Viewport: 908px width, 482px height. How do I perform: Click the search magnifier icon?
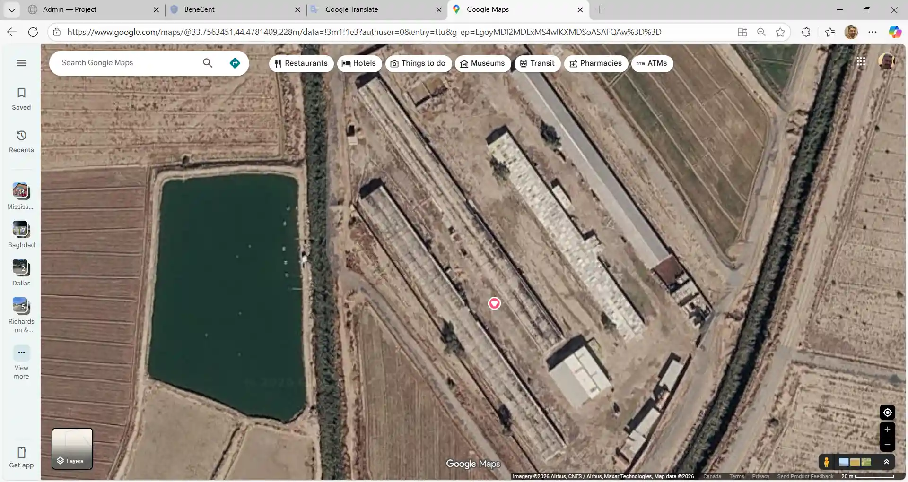[208, 63]
